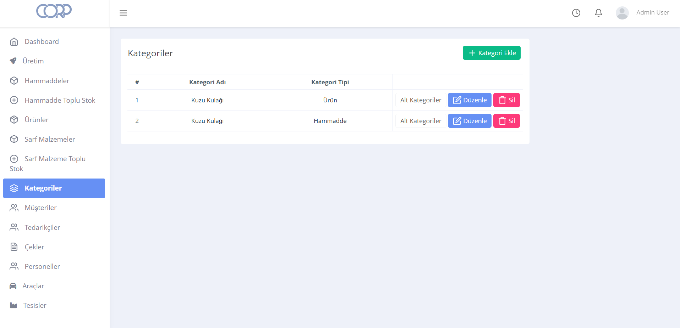Navigate to Hammadde Toplu Stok
680x328 pixels.
[60, 100]
